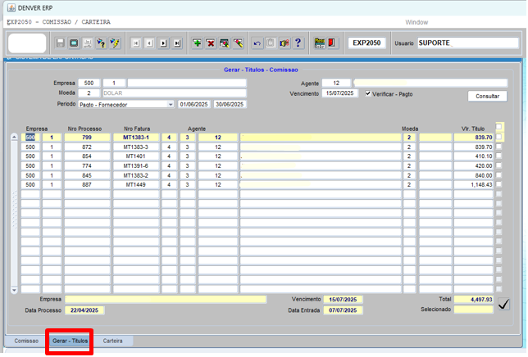Click the Save disk icon in toolbar

pos(61,43)
